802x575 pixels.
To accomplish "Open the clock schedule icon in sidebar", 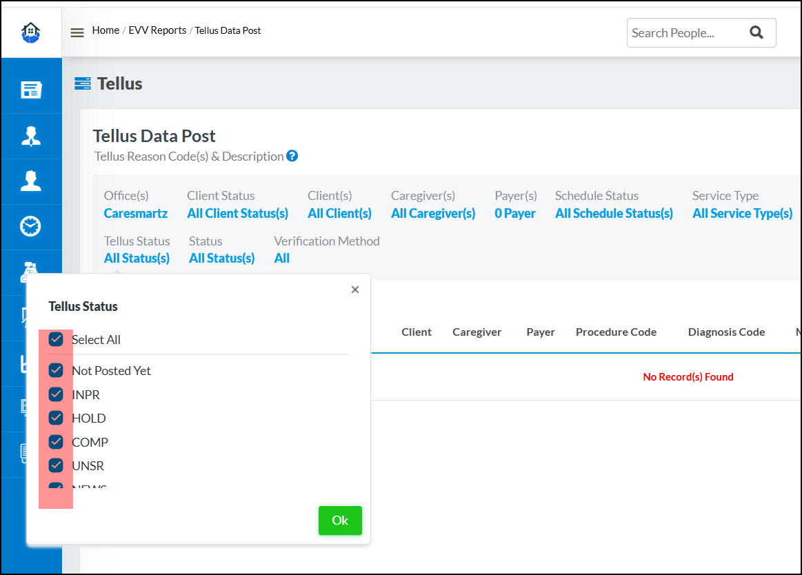I will click(x=31, y=226).
